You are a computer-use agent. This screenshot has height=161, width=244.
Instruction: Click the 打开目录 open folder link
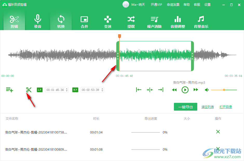point(226,107)
